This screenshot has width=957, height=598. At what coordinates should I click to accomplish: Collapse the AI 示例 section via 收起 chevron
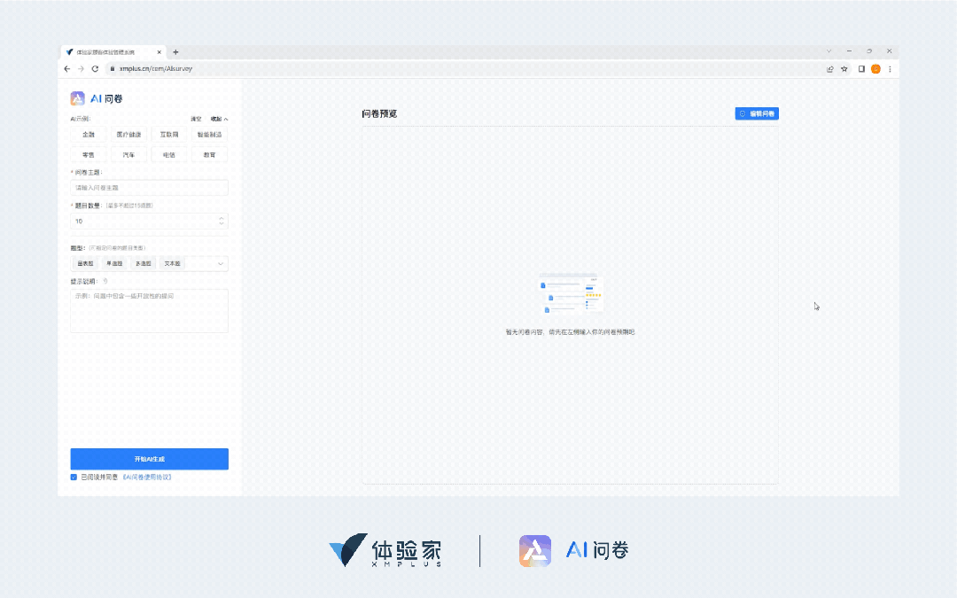point(225,120)
